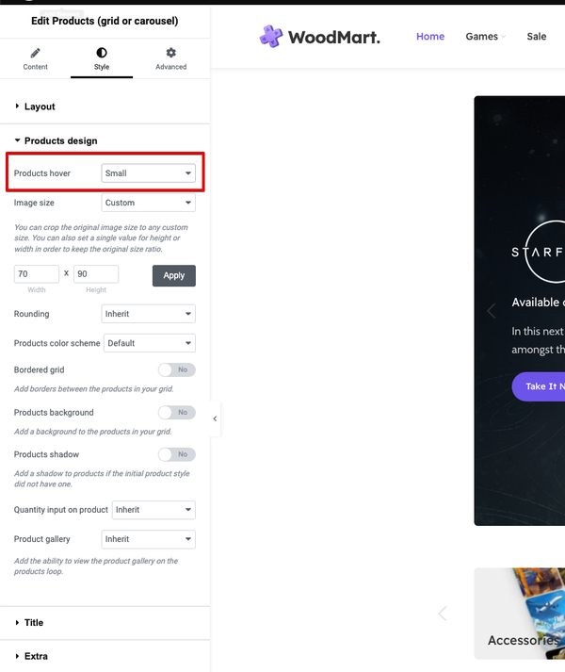
Task: Open the Products hover dropdown
Action: 148,173
